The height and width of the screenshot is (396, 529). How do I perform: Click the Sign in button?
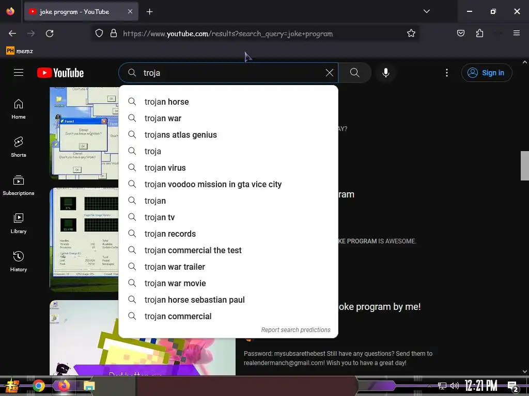pos(487,73)
